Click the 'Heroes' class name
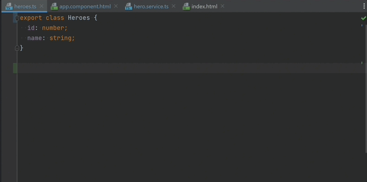Screen dimensions: 367x182 (79, 18)
